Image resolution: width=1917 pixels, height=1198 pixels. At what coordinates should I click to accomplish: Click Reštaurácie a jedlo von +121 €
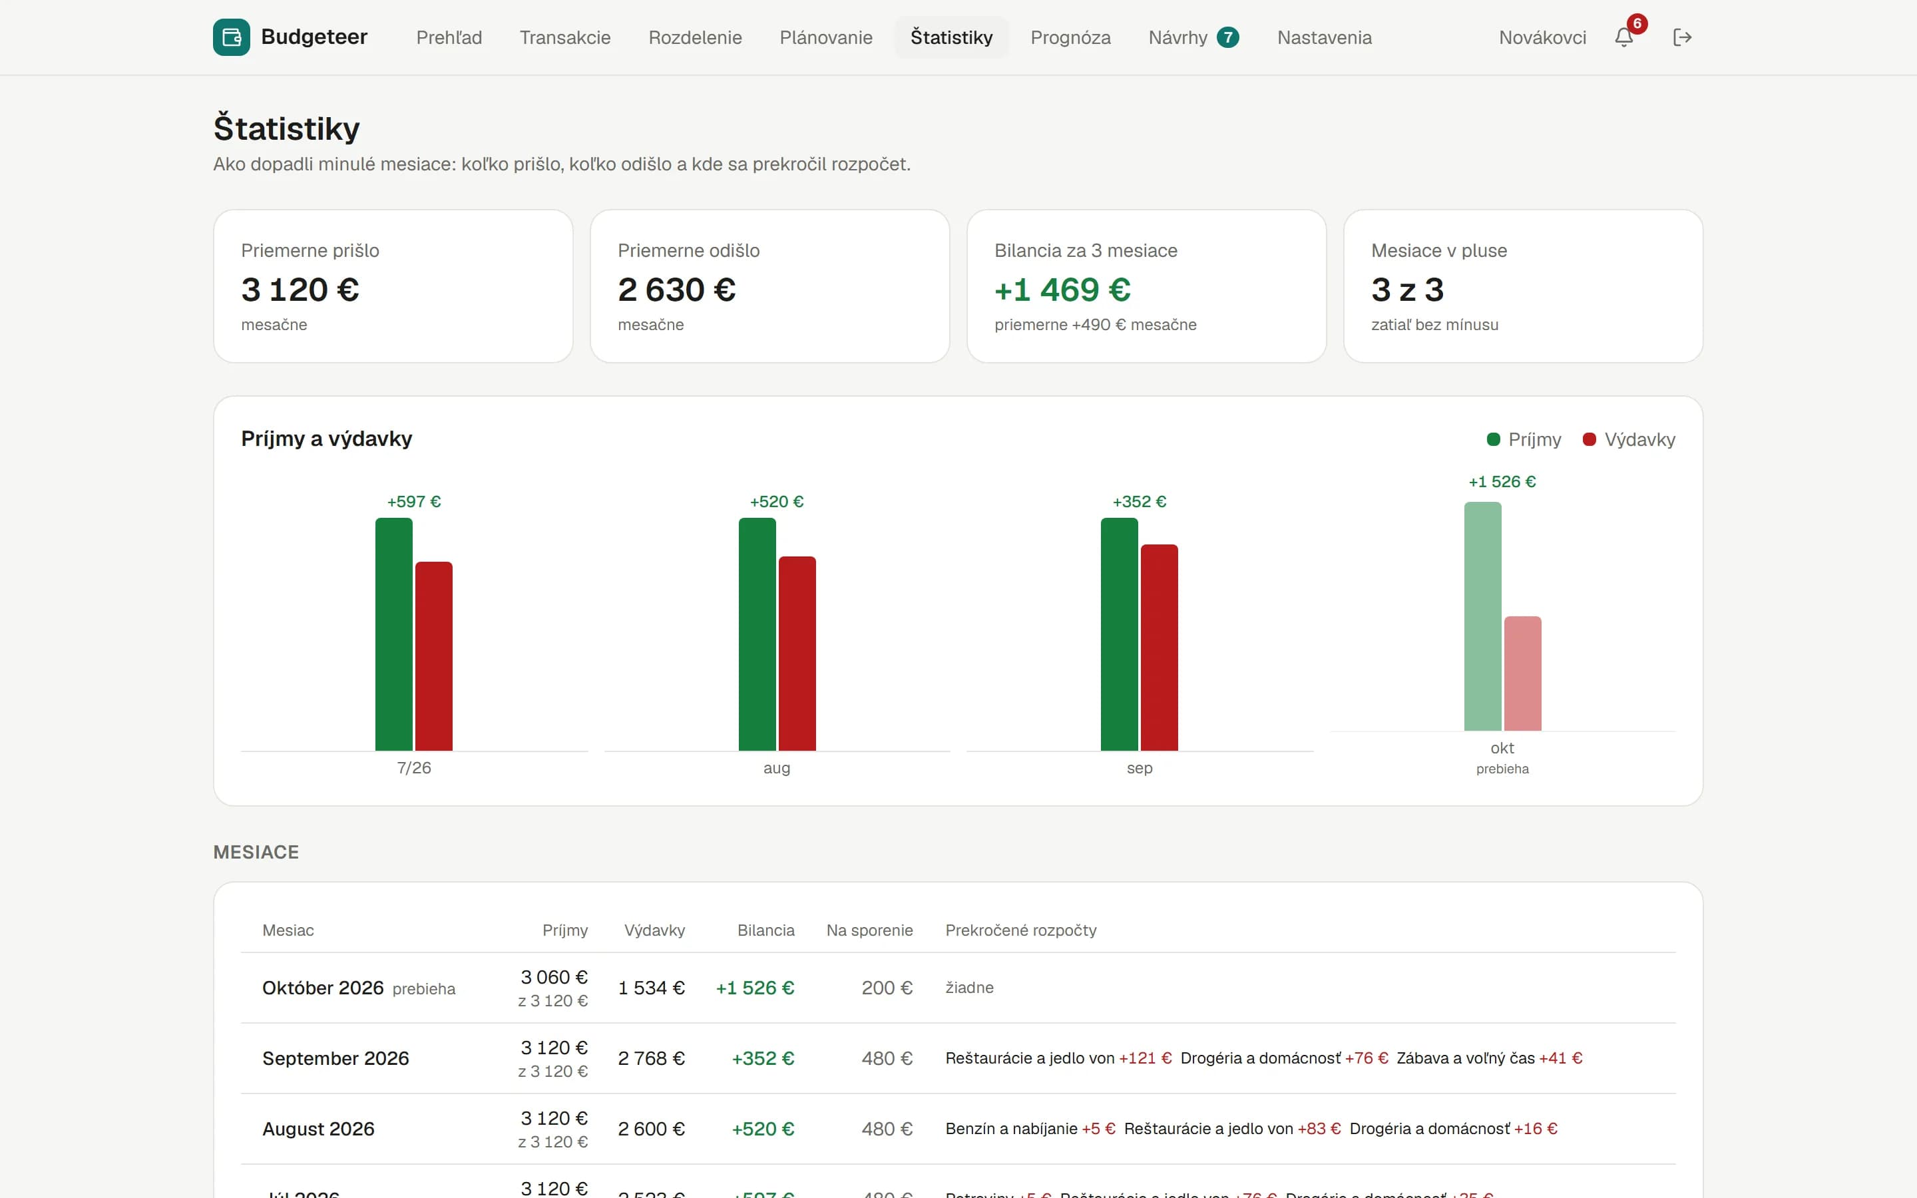click(x=1058, y=1058)
